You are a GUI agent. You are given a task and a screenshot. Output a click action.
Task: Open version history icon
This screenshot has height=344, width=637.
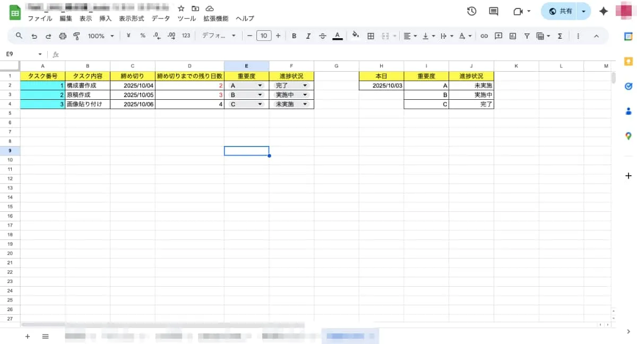click(471, 11)
